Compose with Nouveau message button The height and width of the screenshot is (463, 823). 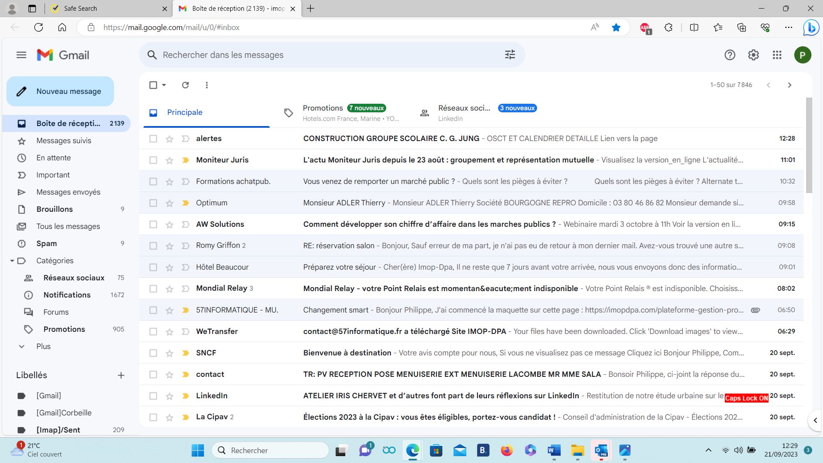(60, 91)
